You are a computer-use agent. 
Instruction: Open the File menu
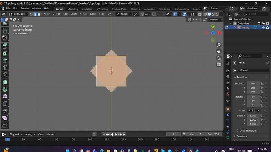point(8,9)
